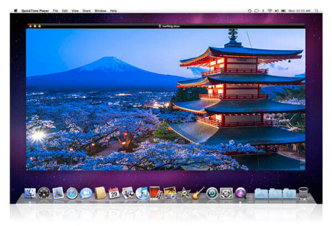The height and width of the screenshot is (226, 332).
Task: Click the menu bar clock
Action: click(x=299, y=11)
